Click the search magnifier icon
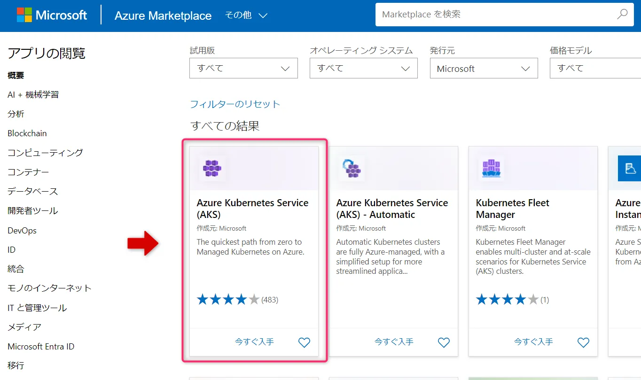Screen dimensions: 641x380 (622, 14)
